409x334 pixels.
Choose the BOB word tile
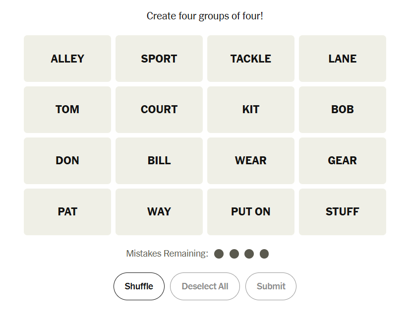tap(343, 110)
